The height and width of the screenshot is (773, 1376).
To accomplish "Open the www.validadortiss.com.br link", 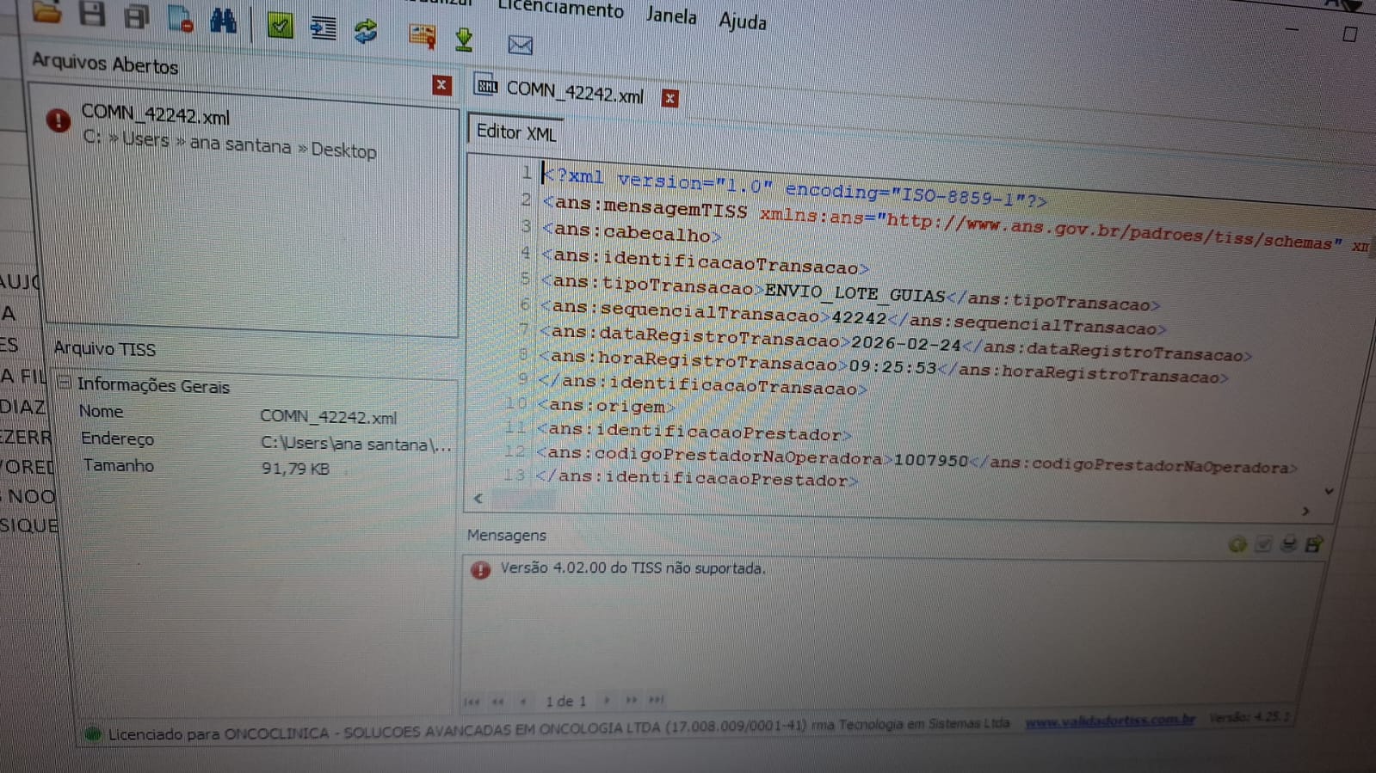I will pos(1109,721).
